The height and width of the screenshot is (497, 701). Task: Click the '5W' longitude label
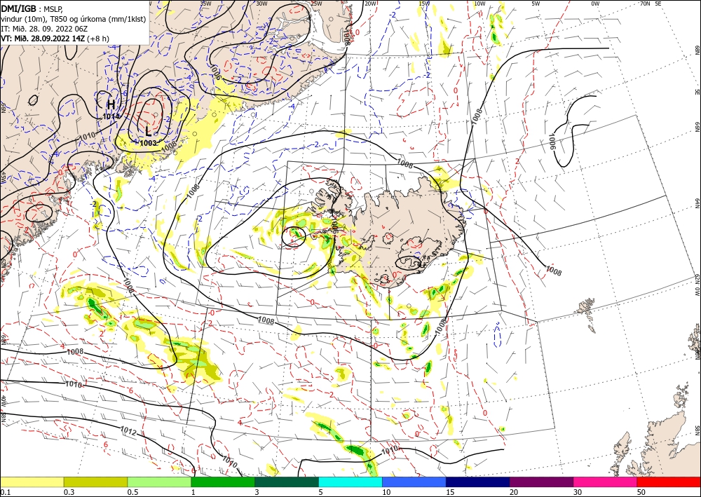click(536, 4)
